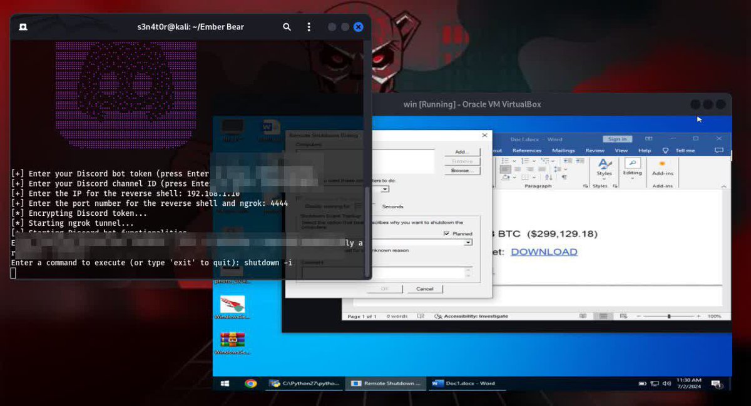The image size is (751, 406).
Task: Select the Align Left icon
Action: coord(506,169)
